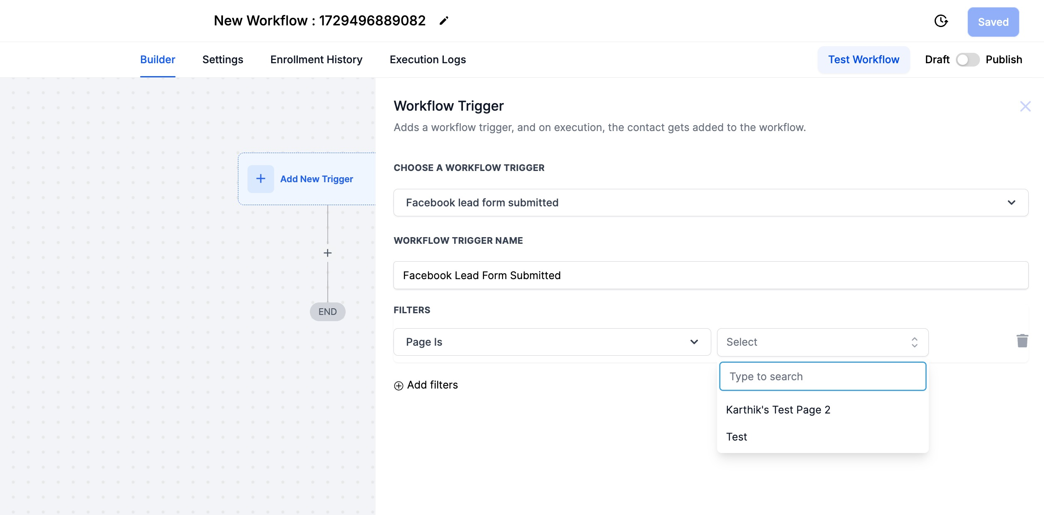Toggle the Draft/Publish switch
This screenshot has height=515, width=1044.
click(x=967, y=60)
